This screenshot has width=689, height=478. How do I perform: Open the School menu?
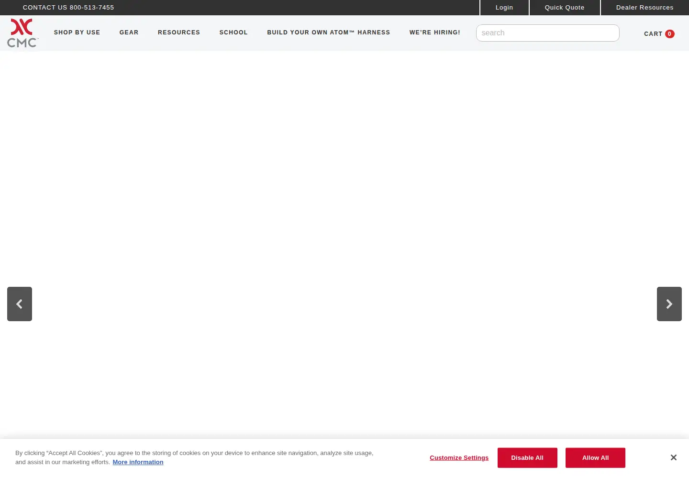pyautogui.click(x=233, y=33)
